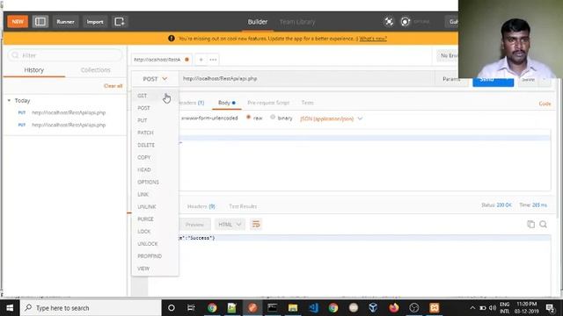Search response with magnifier icon
This screenshot has height=316, width=563.
[x=544, y=225]
